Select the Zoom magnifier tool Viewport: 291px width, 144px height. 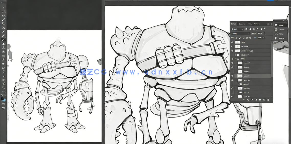pos(4,87)
